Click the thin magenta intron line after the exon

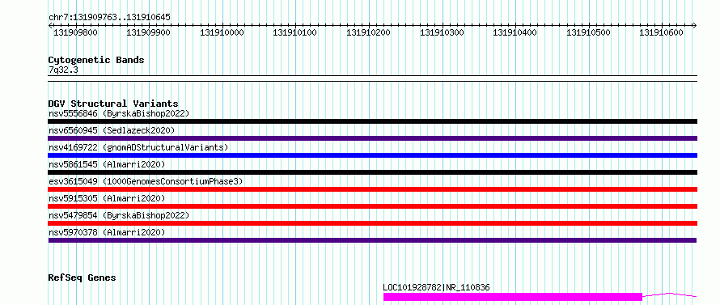pyautogui.click(x=670, y=294)
